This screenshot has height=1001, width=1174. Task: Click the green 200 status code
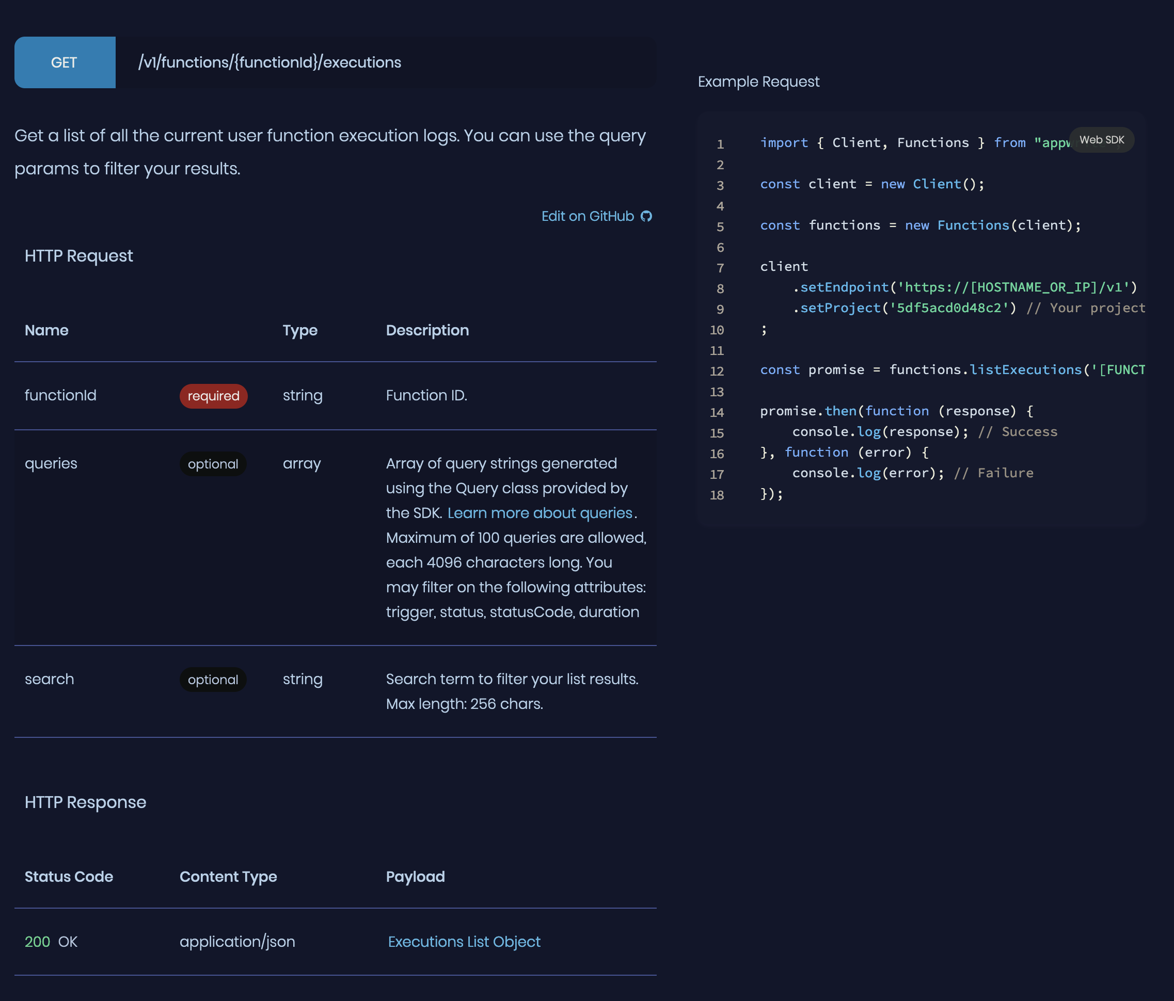[37, 942]
